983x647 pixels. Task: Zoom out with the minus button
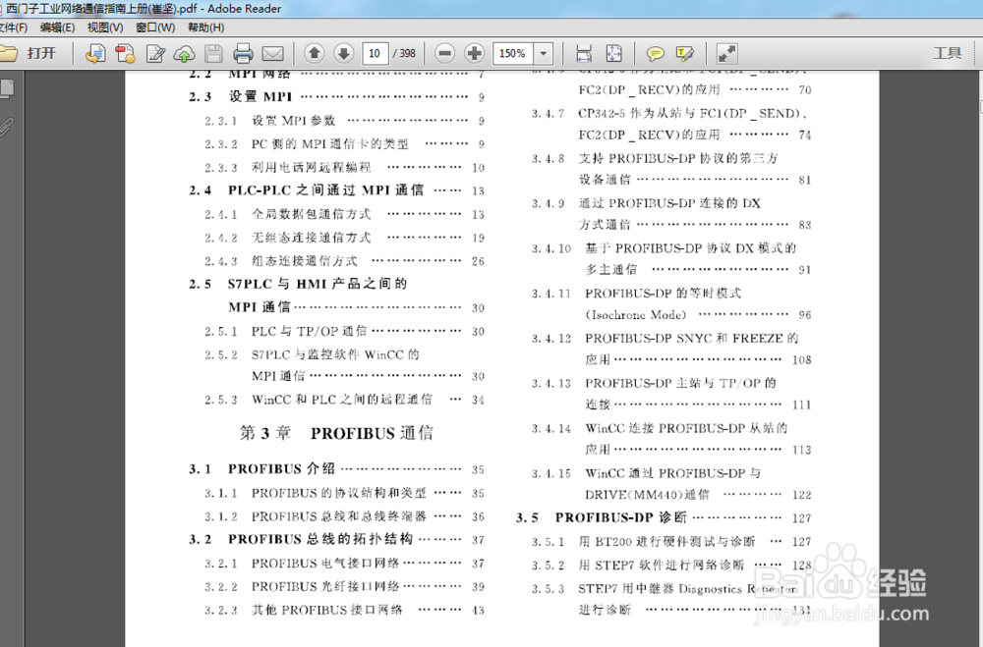[x=444, y=54]
